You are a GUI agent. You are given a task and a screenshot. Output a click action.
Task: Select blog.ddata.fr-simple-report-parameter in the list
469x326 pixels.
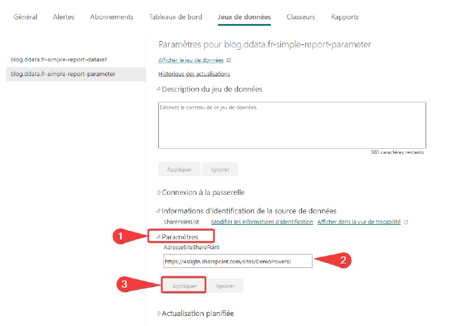coord(76,74)
